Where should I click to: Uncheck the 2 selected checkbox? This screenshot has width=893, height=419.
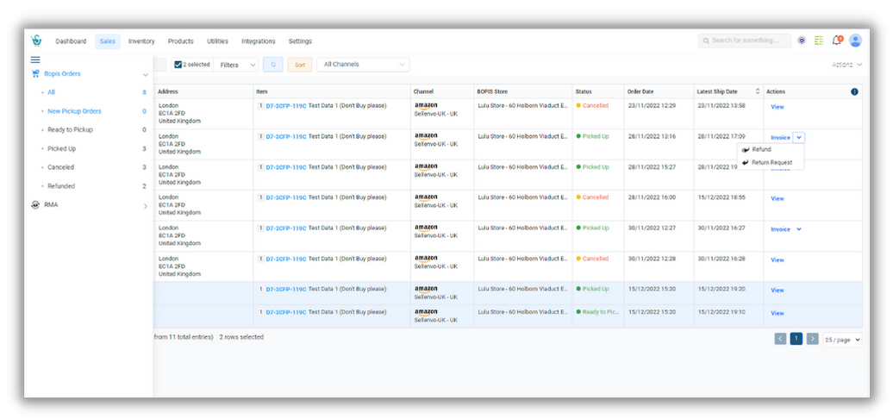[x=178, y=65]
